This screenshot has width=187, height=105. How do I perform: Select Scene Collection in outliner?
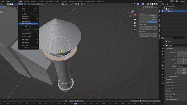[x=170, y=7]
